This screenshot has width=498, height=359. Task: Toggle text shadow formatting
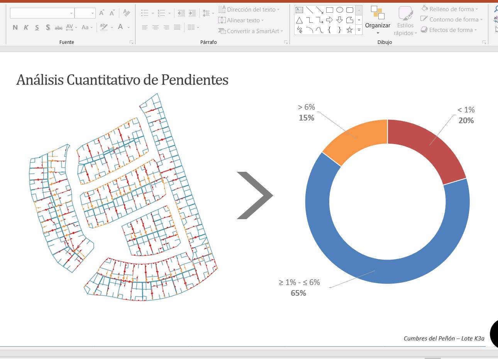pos(47,27)
